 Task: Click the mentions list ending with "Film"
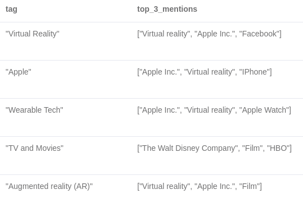point(199,186)
